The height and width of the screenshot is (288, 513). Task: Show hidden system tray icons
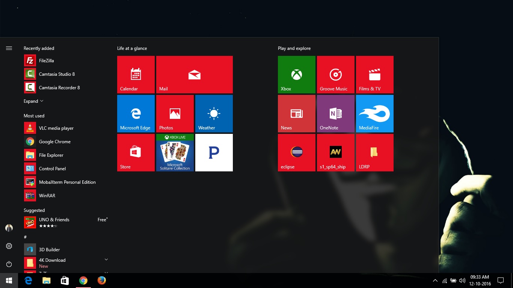click(x=435, y=280)
